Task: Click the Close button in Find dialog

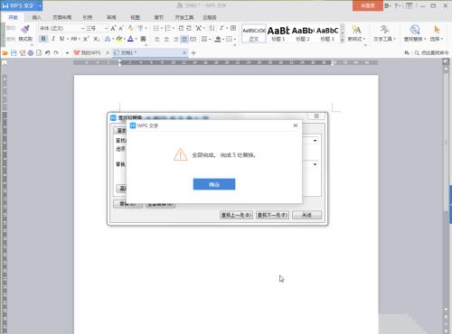Action: pos(306,215)
